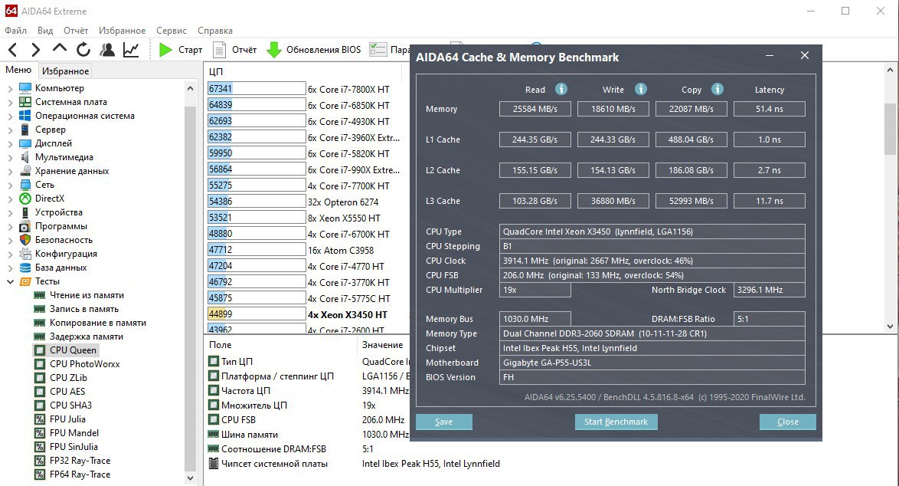Go back with the left arrow toolbar icon

click(13, 50)
